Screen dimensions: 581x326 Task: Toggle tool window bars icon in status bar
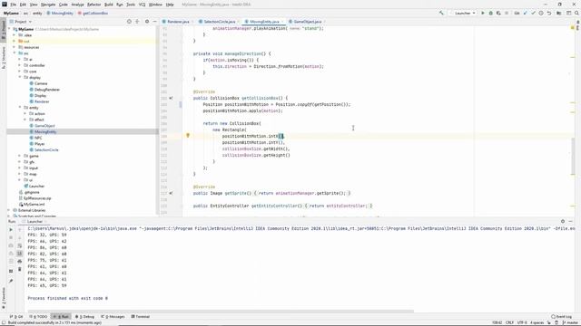point(4,322)
